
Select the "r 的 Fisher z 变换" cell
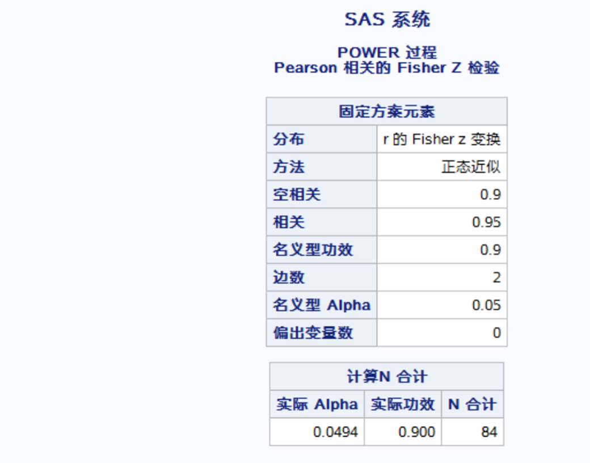(x=442, y=139)
